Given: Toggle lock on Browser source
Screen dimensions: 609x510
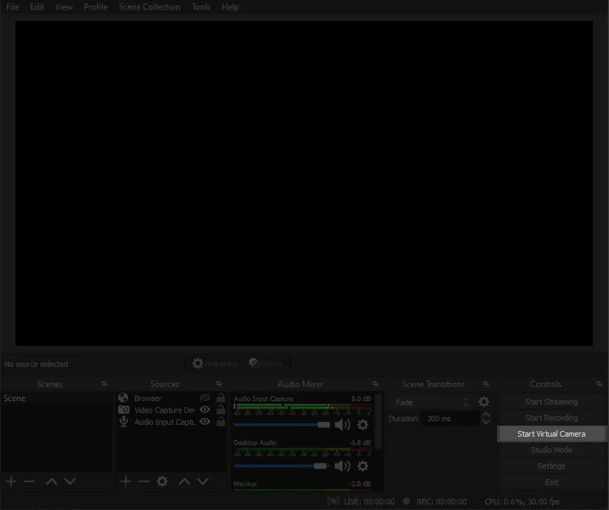Looking at the screenshot, I should (x=221, y=398).
